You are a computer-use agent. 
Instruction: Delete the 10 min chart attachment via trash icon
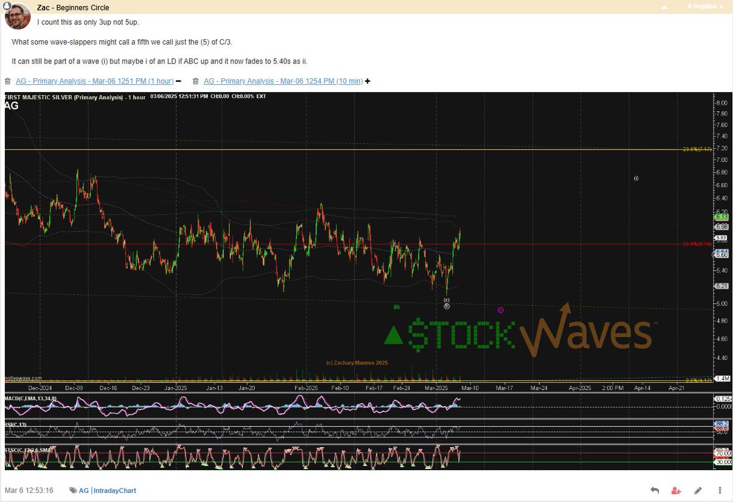coord(195,81)
